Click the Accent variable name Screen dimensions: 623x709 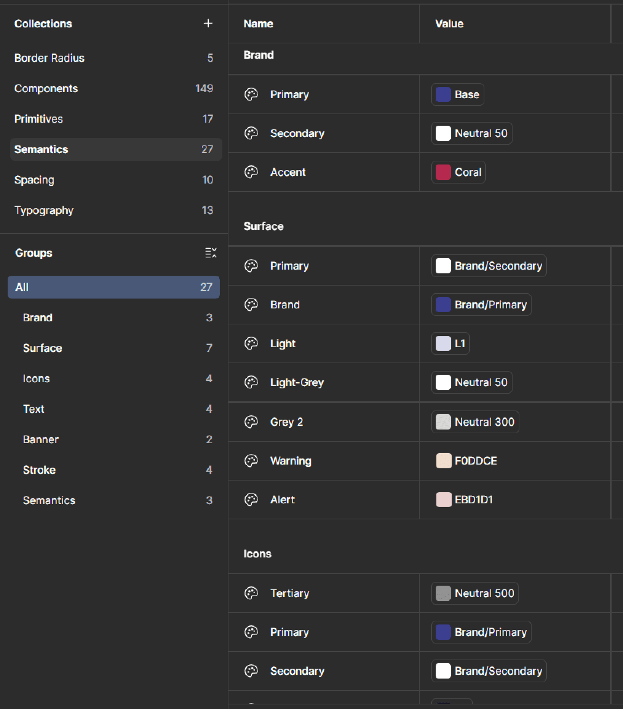pos(288,172)
